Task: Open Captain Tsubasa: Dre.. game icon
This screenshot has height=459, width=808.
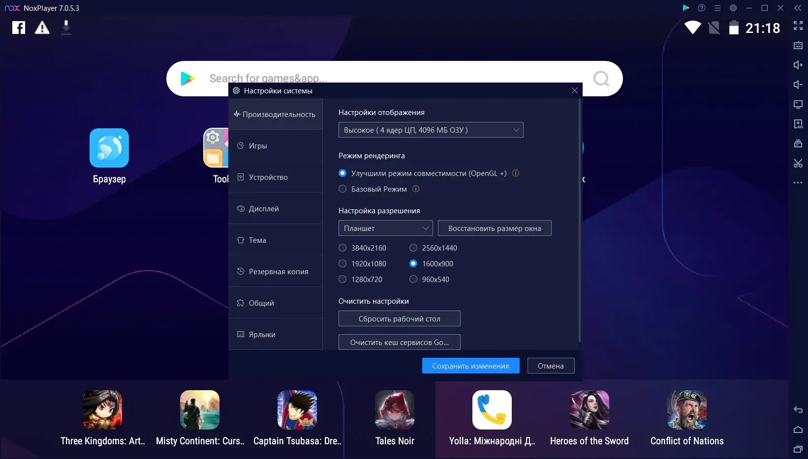Action: 297,410
